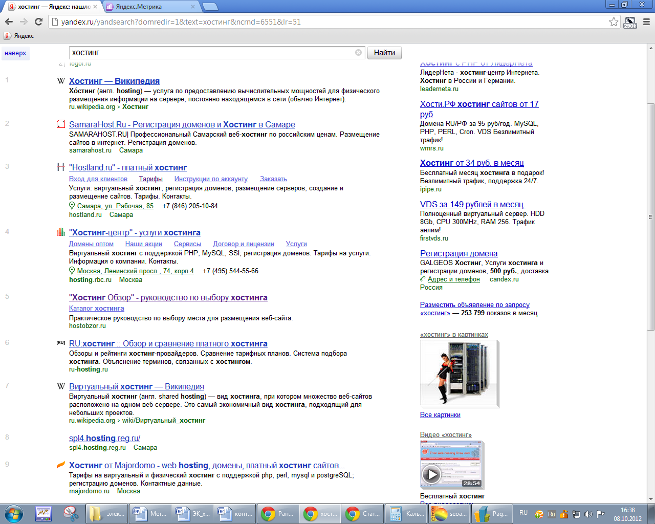Screen dimensions: 655x524
Task: Open the Snipping Tool taskbar icon
Action: click(71, 513)
